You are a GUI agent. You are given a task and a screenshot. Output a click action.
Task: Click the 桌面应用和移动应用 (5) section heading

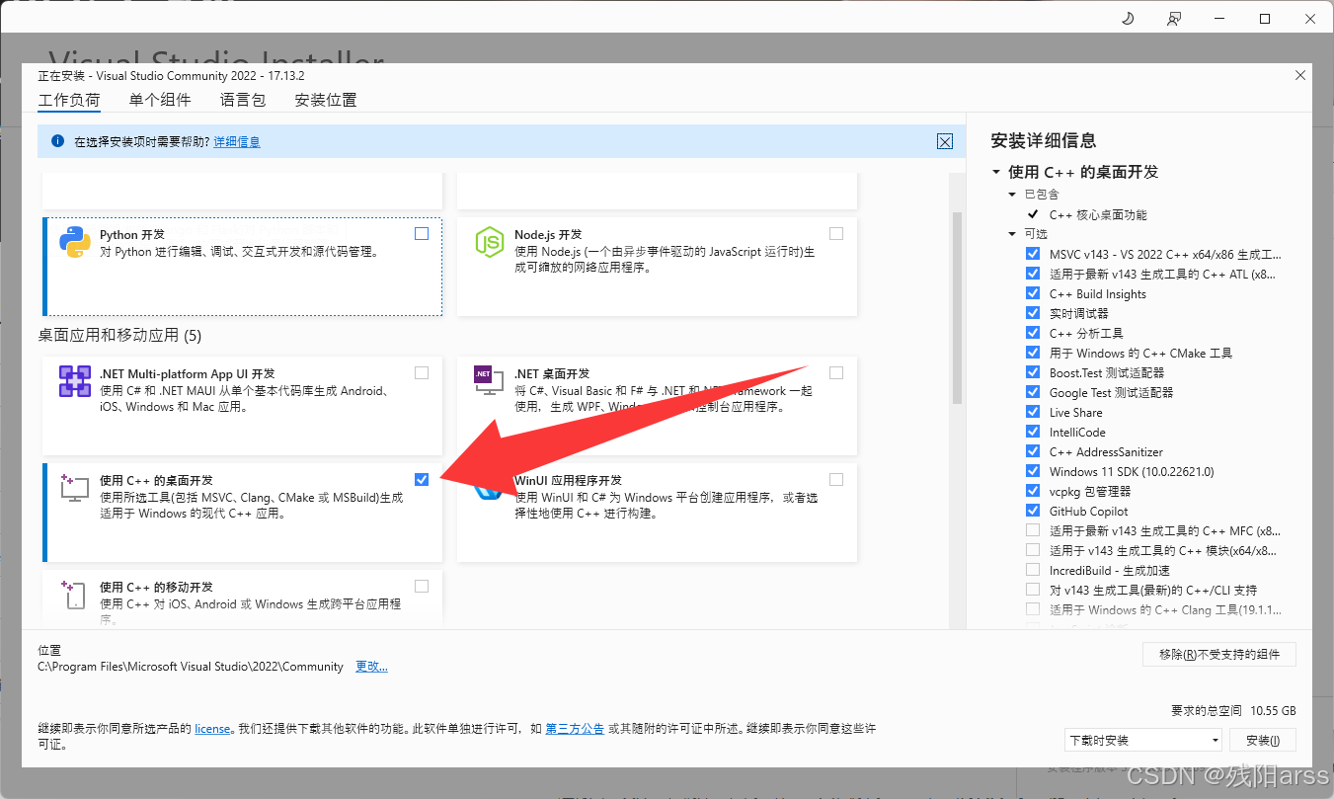point(119,335)
